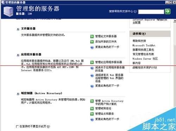Click 搜索帮助和支持中心 label
This screenshot has height=131, width=176.
(123, 11)
